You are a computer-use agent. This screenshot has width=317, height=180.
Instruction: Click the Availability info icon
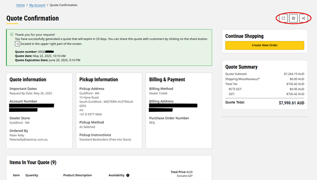[128, 175]
